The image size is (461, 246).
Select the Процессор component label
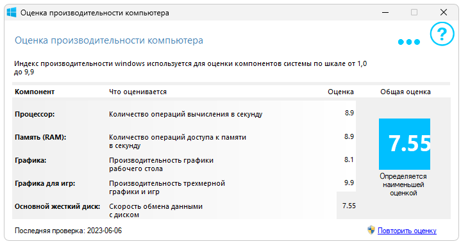tap(35, 114)
